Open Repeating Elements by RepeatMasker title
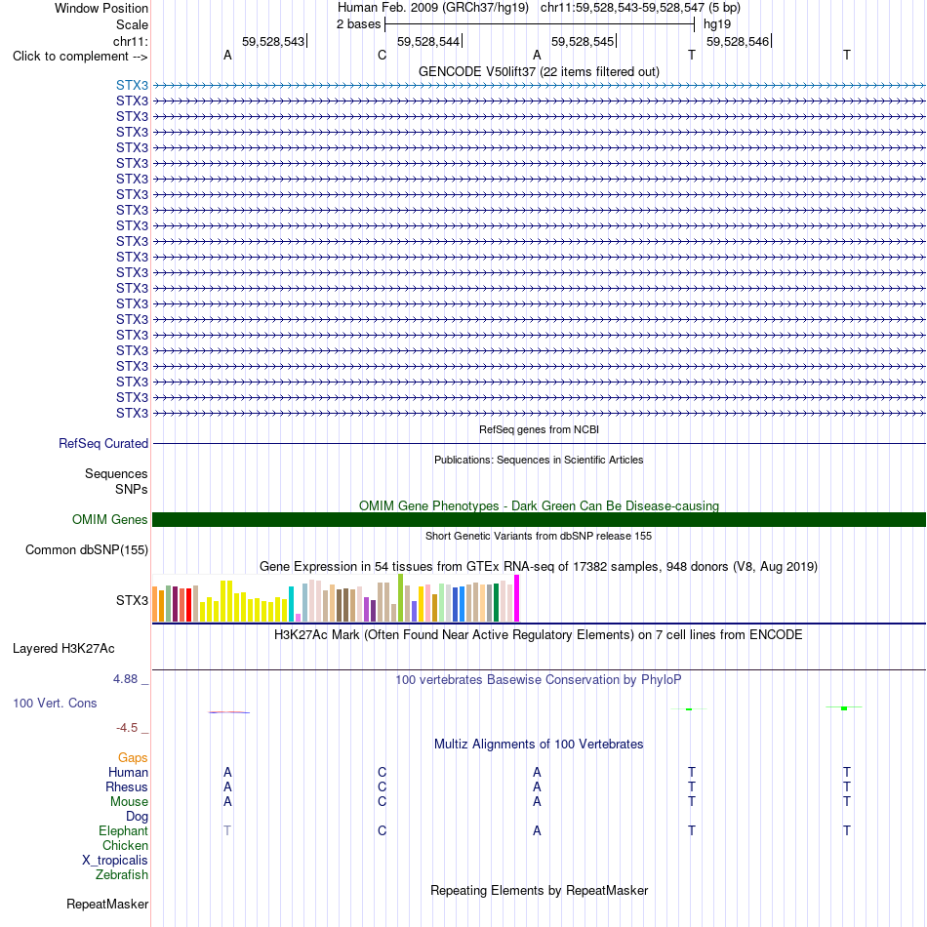 pos(539,891)
